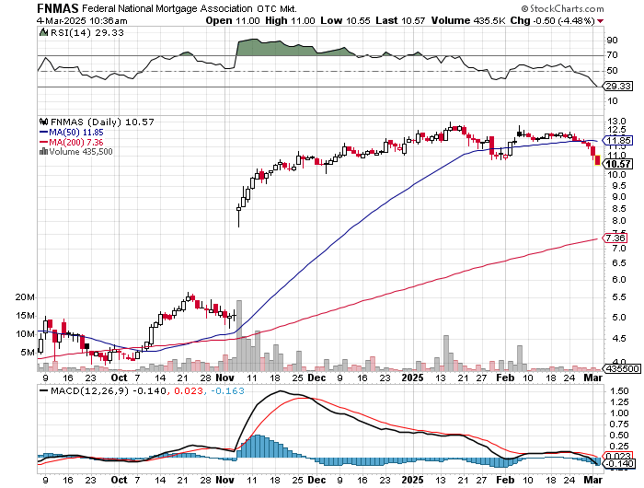This screenshot has width=644, height=488.
Task: Click the Volume 435,500 legend entry
Action: click(x=76, y=152)
